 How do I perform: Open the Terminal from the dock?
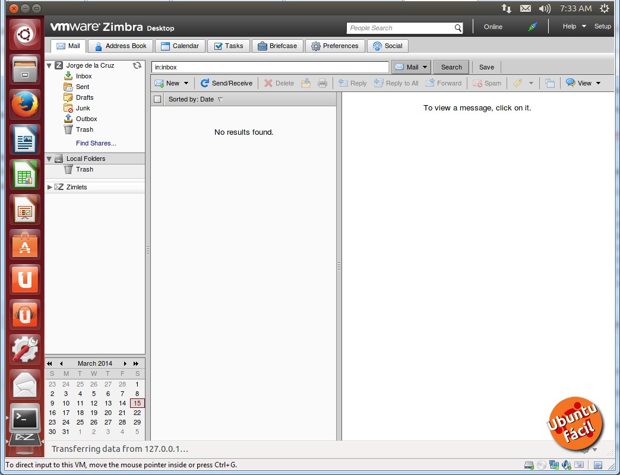click(x=25, y=418)
